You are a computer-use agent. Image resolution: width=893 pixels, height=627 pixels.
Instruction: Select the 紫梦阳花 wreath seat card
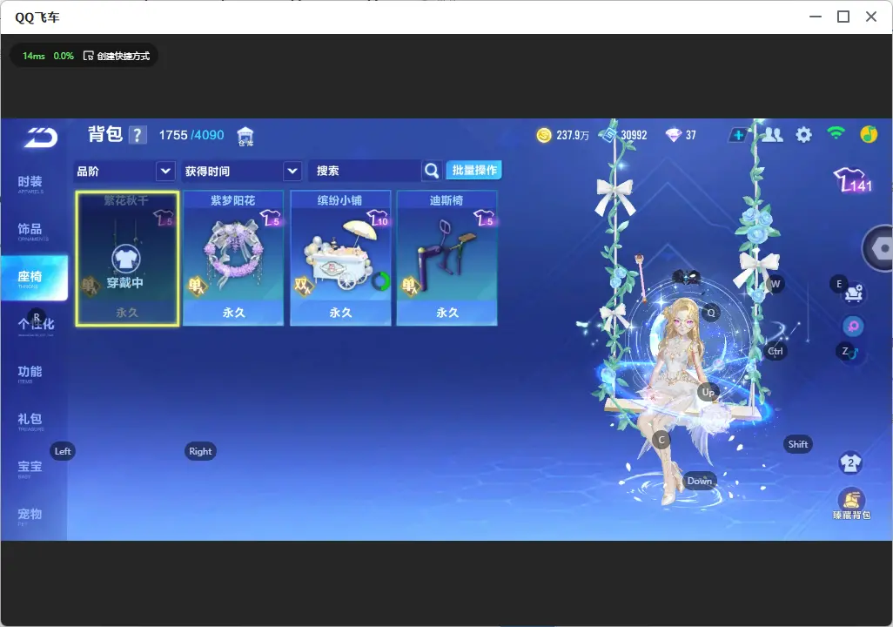(233, 259)
